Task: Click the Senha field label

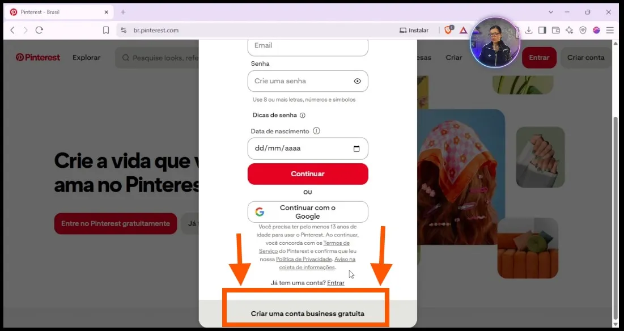Action: (260, 63)
